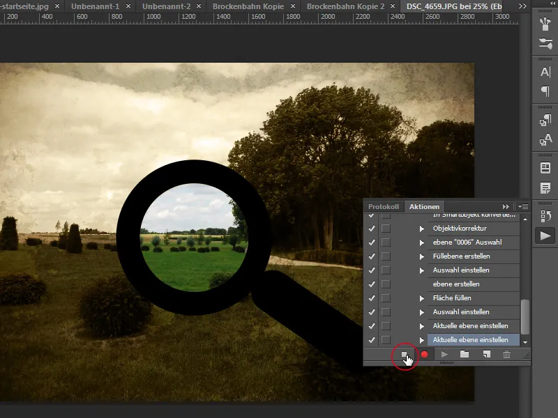Switch to Unbenannt-1 document tab
The image size is (558, 418).
[x=95, y=6]
